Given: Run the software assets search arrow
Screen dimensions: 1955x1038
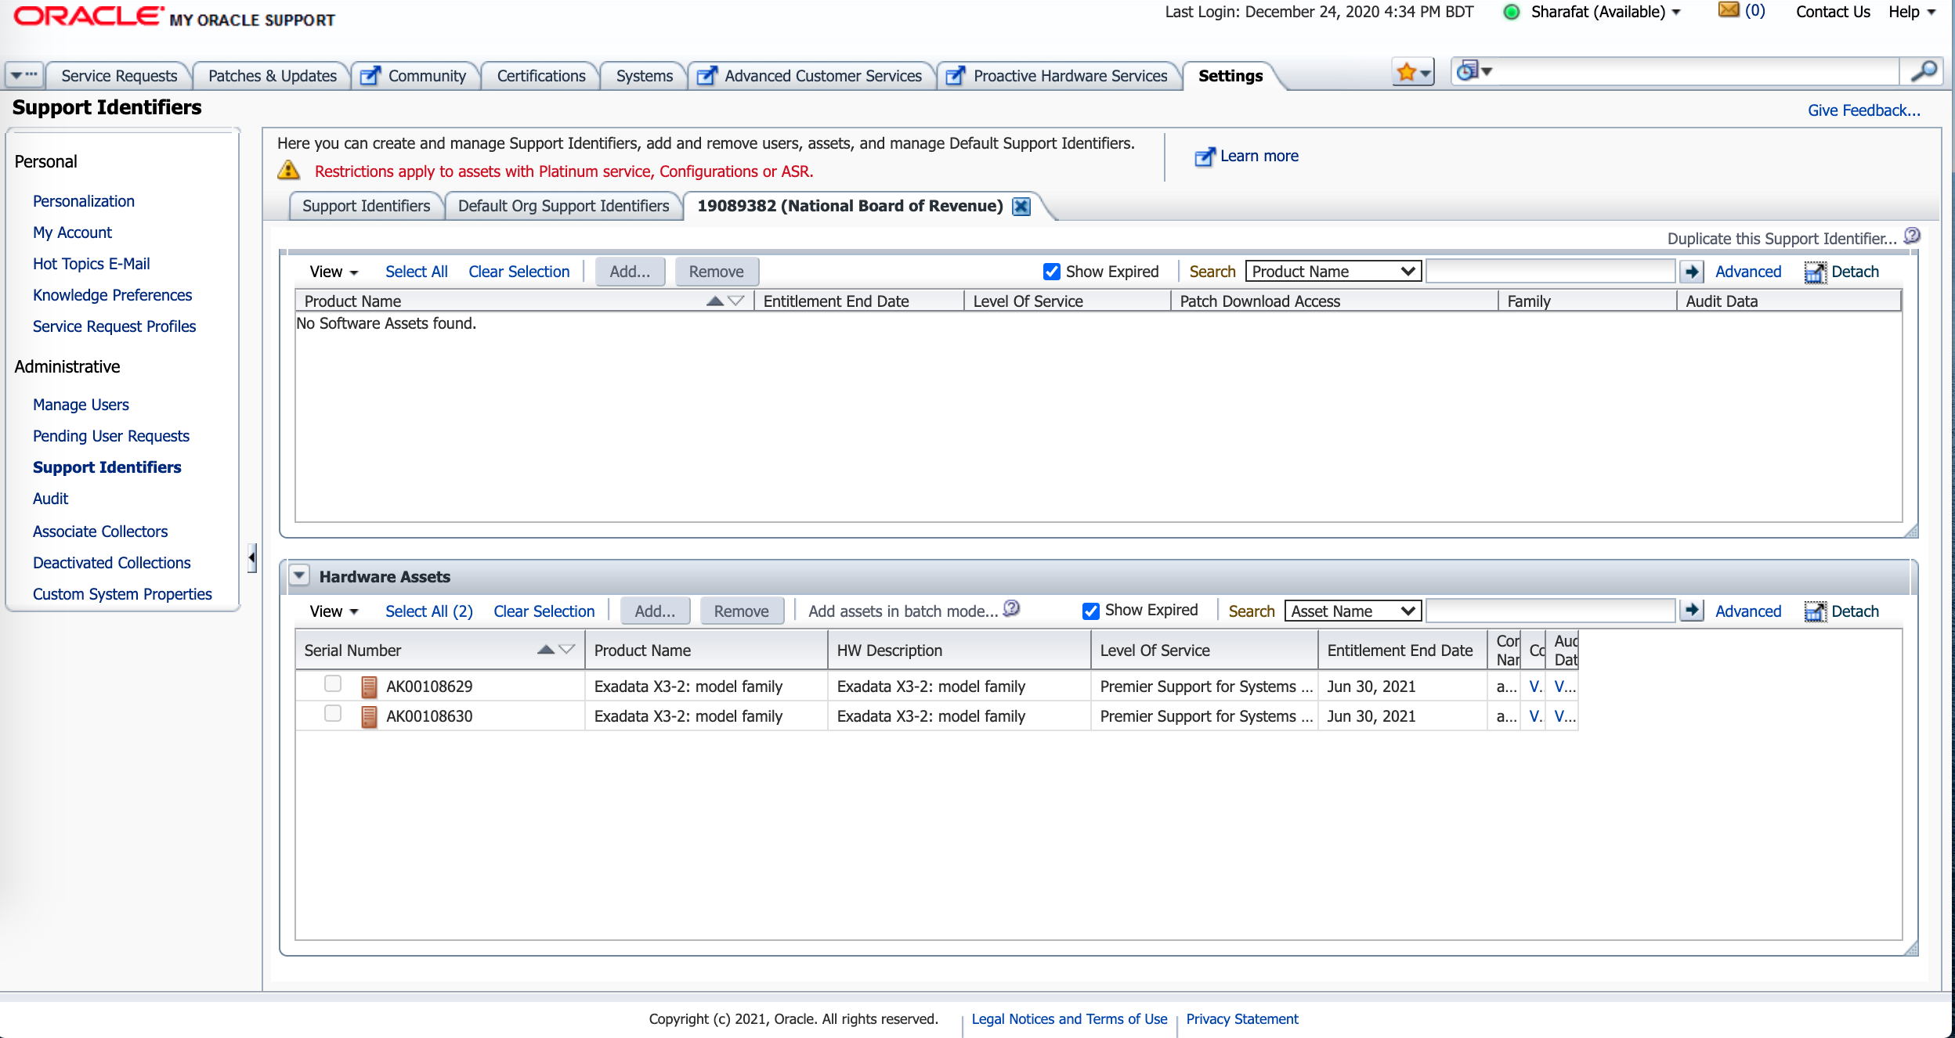Looking at the screenshot, I should (x=1693, y=272).
